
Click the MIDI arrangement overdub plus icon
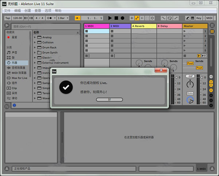point(132,18)
